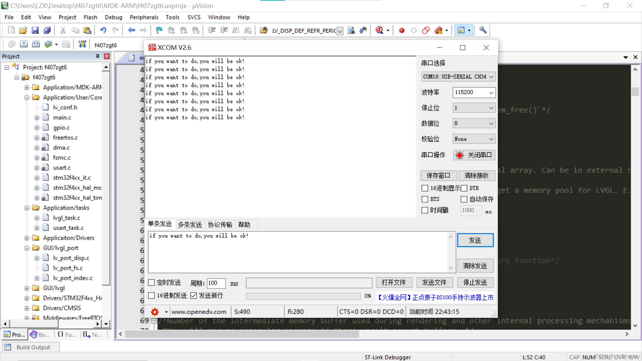The height and width of the screenshot is (361, 642).
Task: Click the Find in Files binoculars icon
Action: click(x=351, y=30)
